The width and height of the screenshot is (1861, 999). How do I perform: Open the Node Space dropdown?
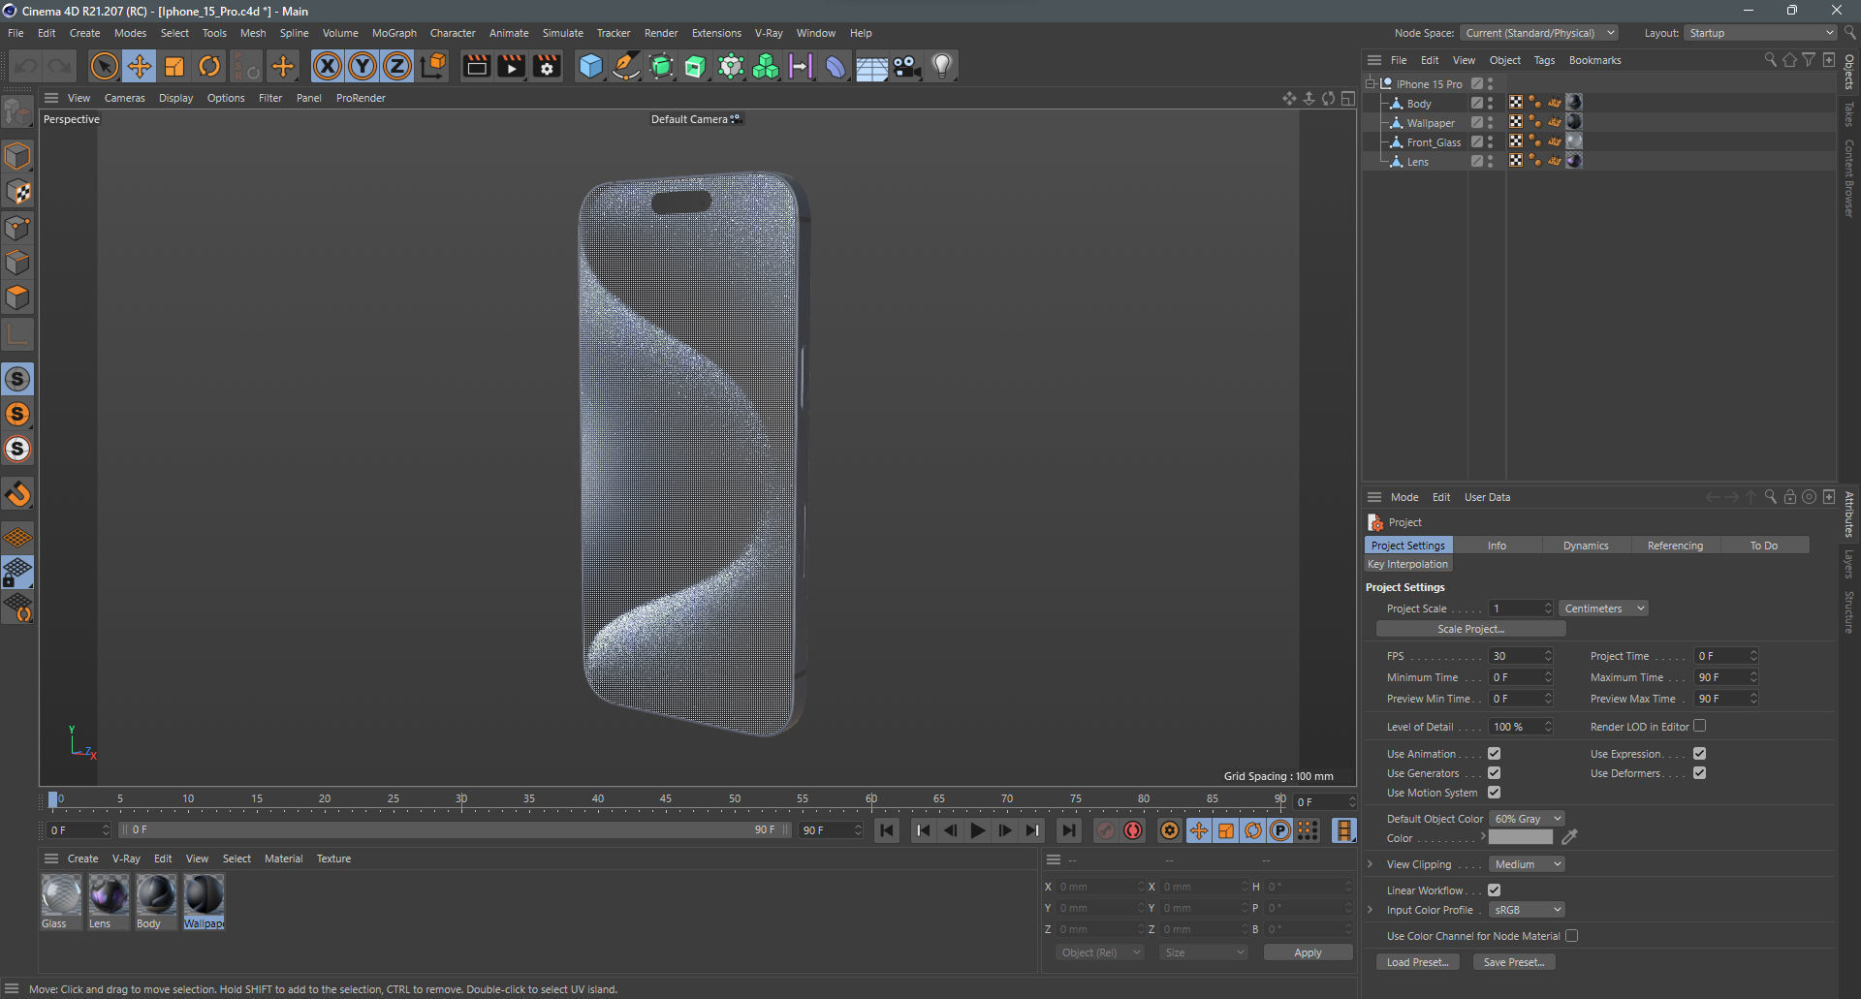click(1539, 33)
